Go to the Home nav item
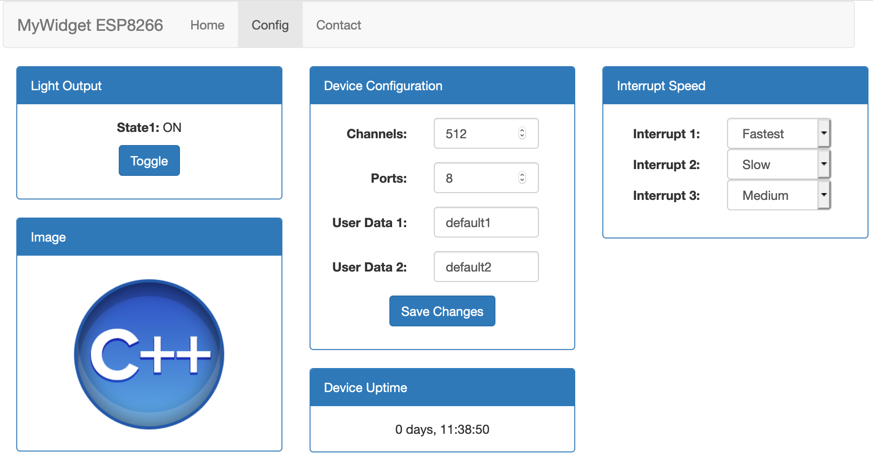Image resolution: width=873 pixels, height=456 pixels. 207,25
